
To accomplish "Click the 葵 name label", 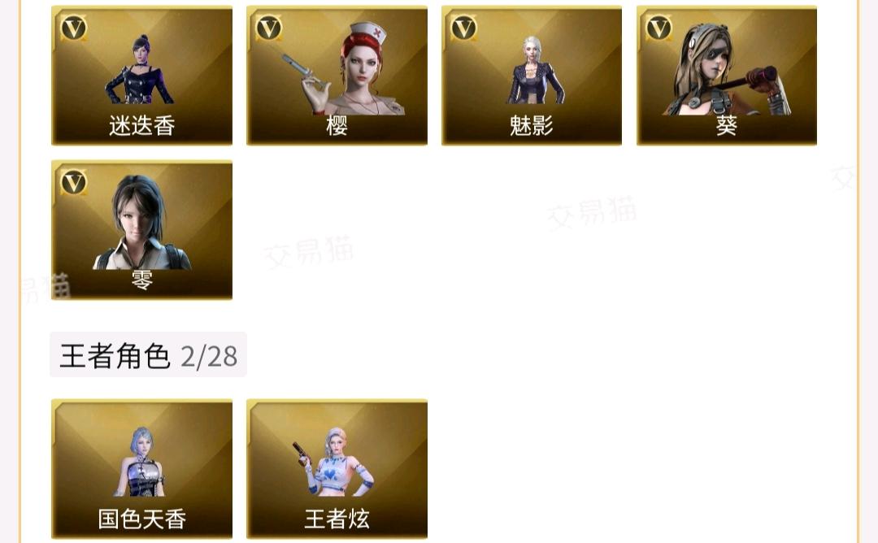I will (x=726, y=126).
